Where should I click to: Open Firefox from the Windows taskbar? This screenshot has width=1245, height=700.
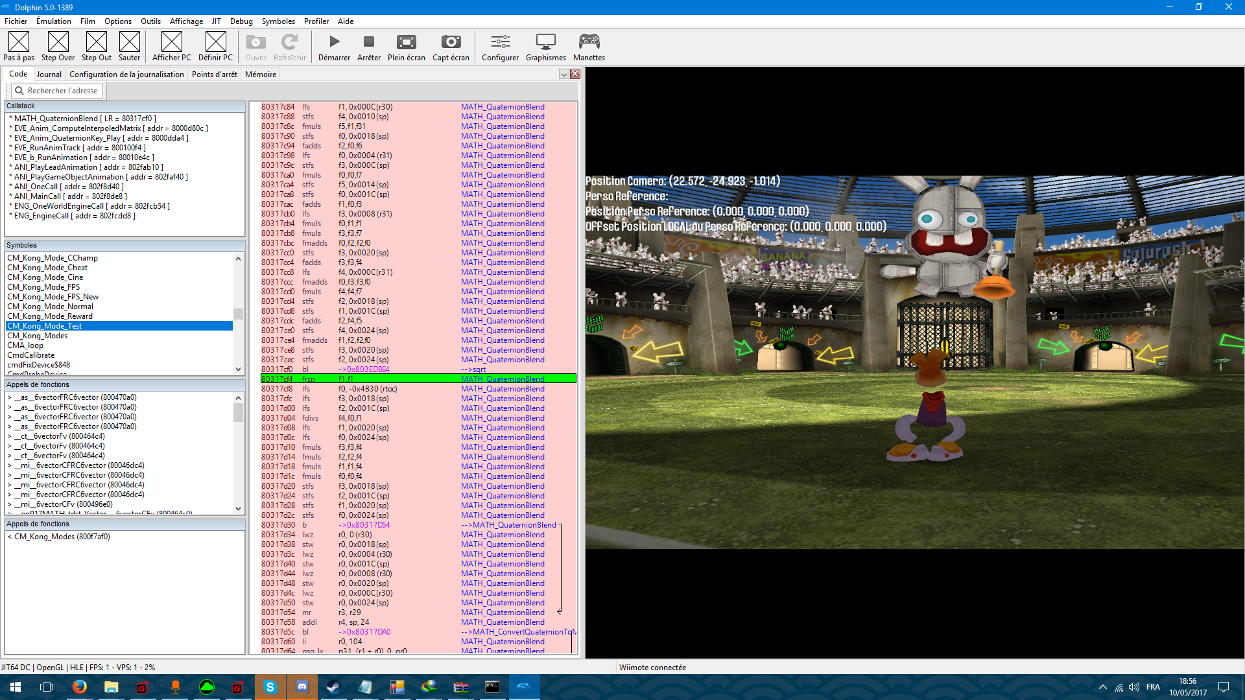[80, 687]
